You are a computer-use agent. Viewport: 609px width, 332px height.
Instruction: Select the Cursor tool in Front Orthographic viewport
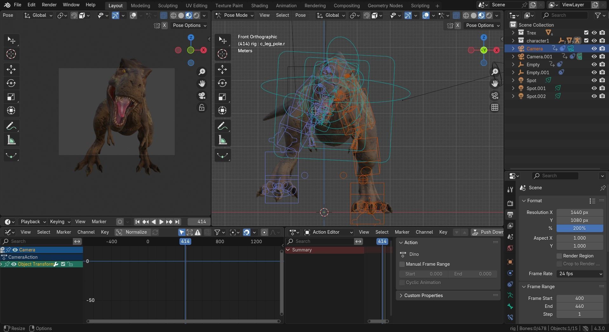(222, 54)
